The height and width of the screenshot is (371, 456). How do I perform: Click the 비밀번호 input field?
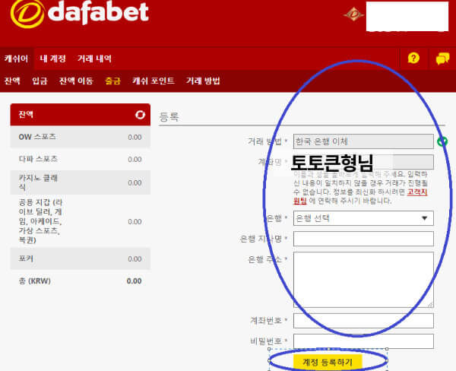coord(363,341)
